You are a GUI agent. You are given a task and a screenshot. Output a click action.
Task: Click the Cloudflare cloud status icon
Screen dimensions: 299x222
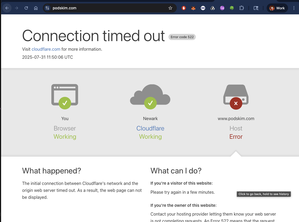point(150,96)
